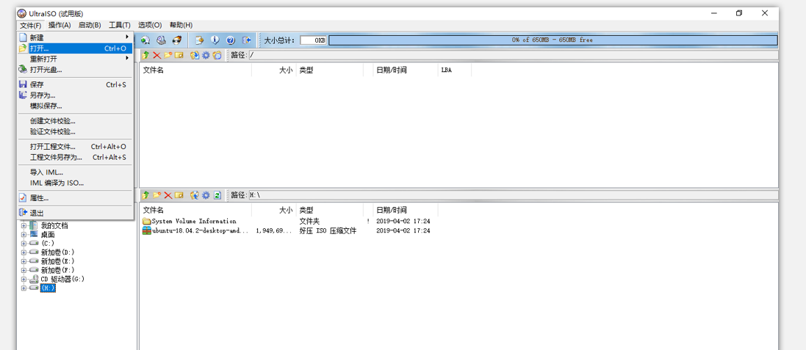Choose 工程文件另存为... menu entry
Image resolution: width=806 pixels, height=350 pixels.
click(75, 157)
